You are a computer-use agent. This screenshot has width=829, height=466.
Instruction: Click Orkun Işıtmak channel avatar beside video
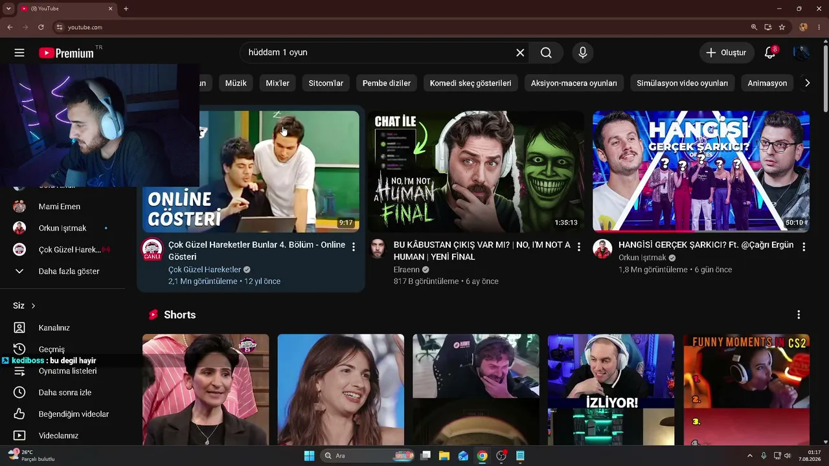click(602, 249)
